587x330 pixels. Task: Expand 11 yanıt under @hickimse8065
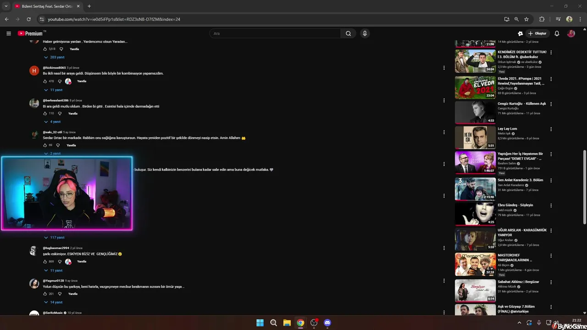coord(53,90)
